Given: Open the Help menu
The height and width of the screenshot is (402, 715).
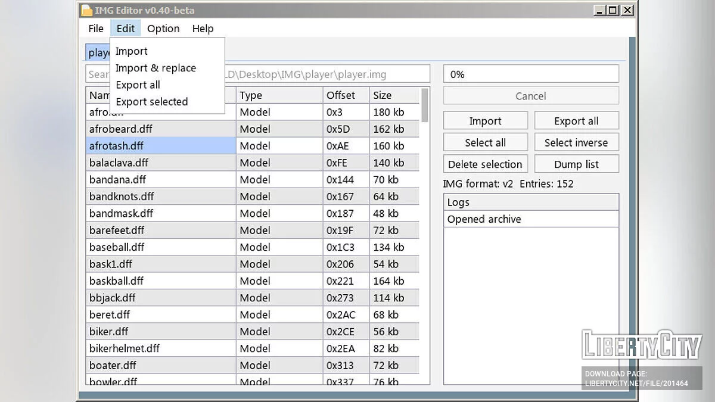Looking at the screenshot, I should [203, 29].
